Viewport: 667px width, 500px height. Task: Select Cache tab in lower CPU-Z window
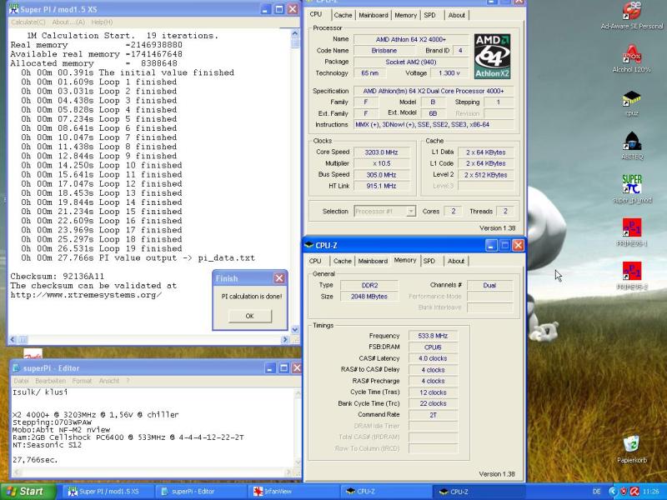[343, 261]
